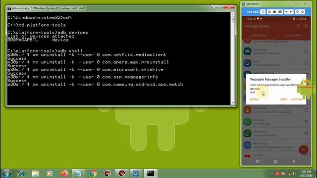Viewport: 317px width, 178px height.
Task: Click the 'RR8MA0APBTL' device serial text
Action: 22,40
